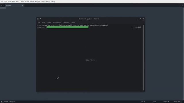Open Konsole's Settings menu
The height and width of the screenshot is (103, 184).
pos(66,22)
